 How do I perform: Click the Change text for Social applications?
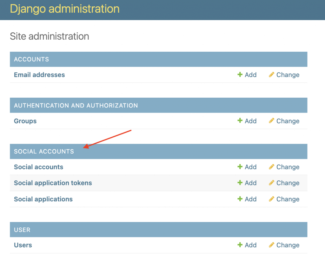coord(288,199)
